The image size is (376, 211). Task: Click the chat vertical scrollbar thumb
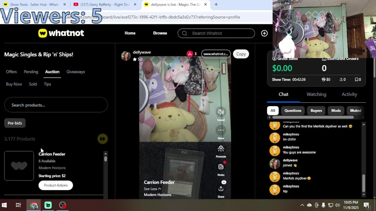coord(364,183)
